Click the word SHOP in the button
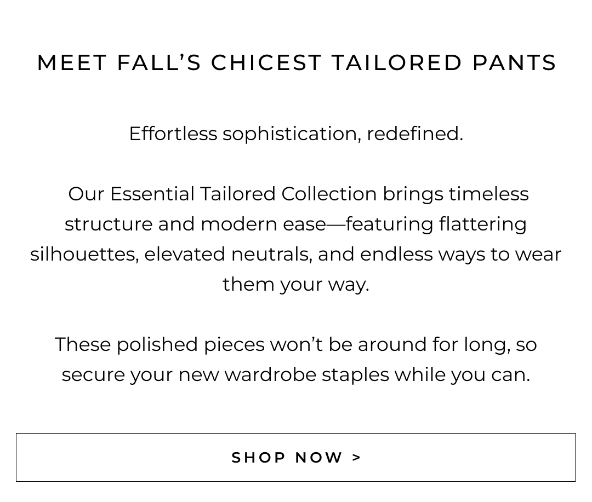Image resolution: width=592 pixels, height=502 pixels. (x=257, y=457)
